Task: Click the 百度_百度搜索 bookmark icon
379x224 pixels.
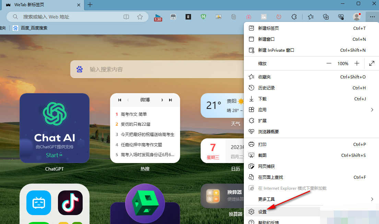Action: (15, 28)
